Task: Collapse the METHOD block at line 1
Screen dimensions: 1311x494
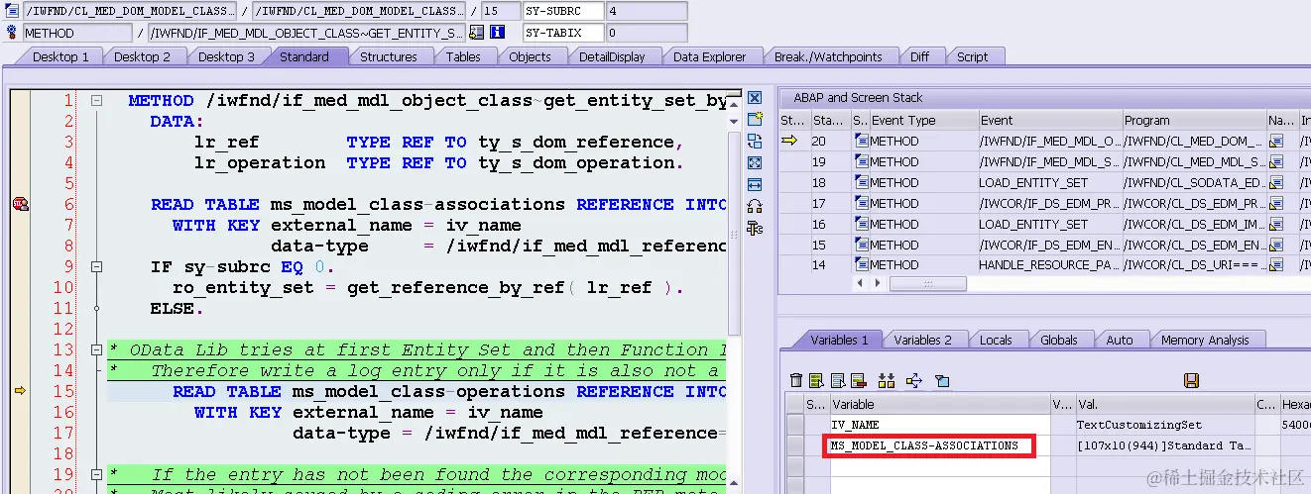Action: point(96,100)
